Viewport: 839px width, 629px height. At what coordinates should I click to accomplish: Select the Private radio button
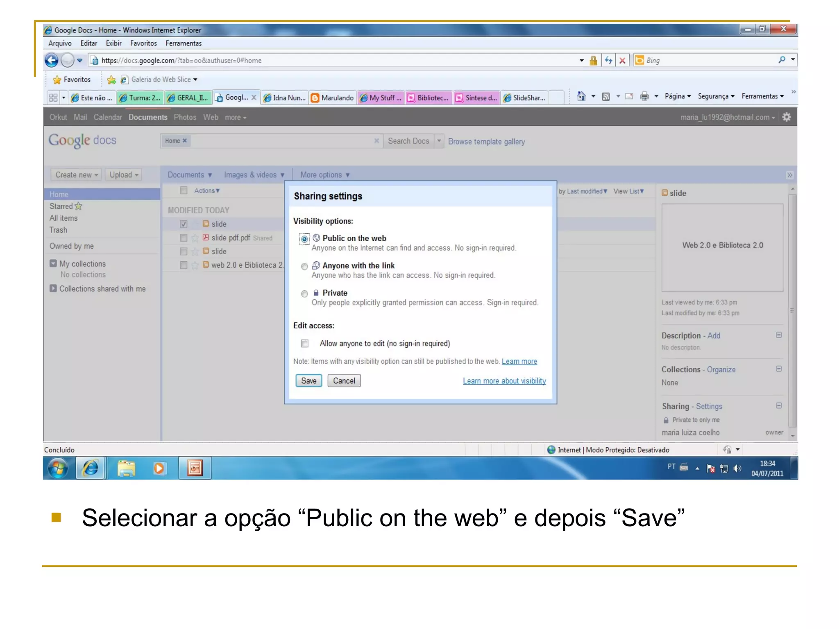(x=304, y=294)
